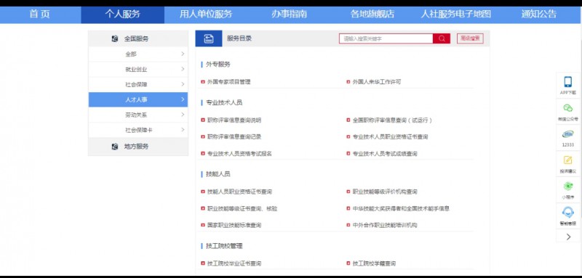Select the 个人服务 tab
Viewport: 582px width, 278px height.
pos(122,15)
